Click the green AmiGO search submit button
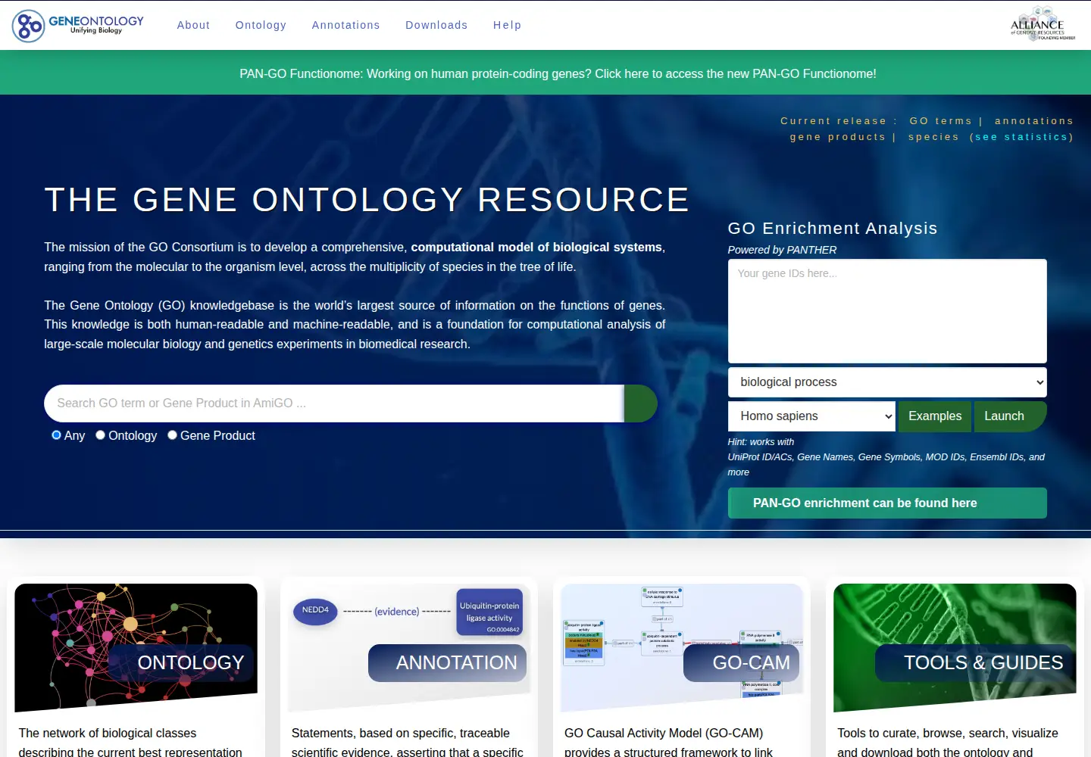The height and width of the screenshot is (757, 1091). [x=640, y=403]
